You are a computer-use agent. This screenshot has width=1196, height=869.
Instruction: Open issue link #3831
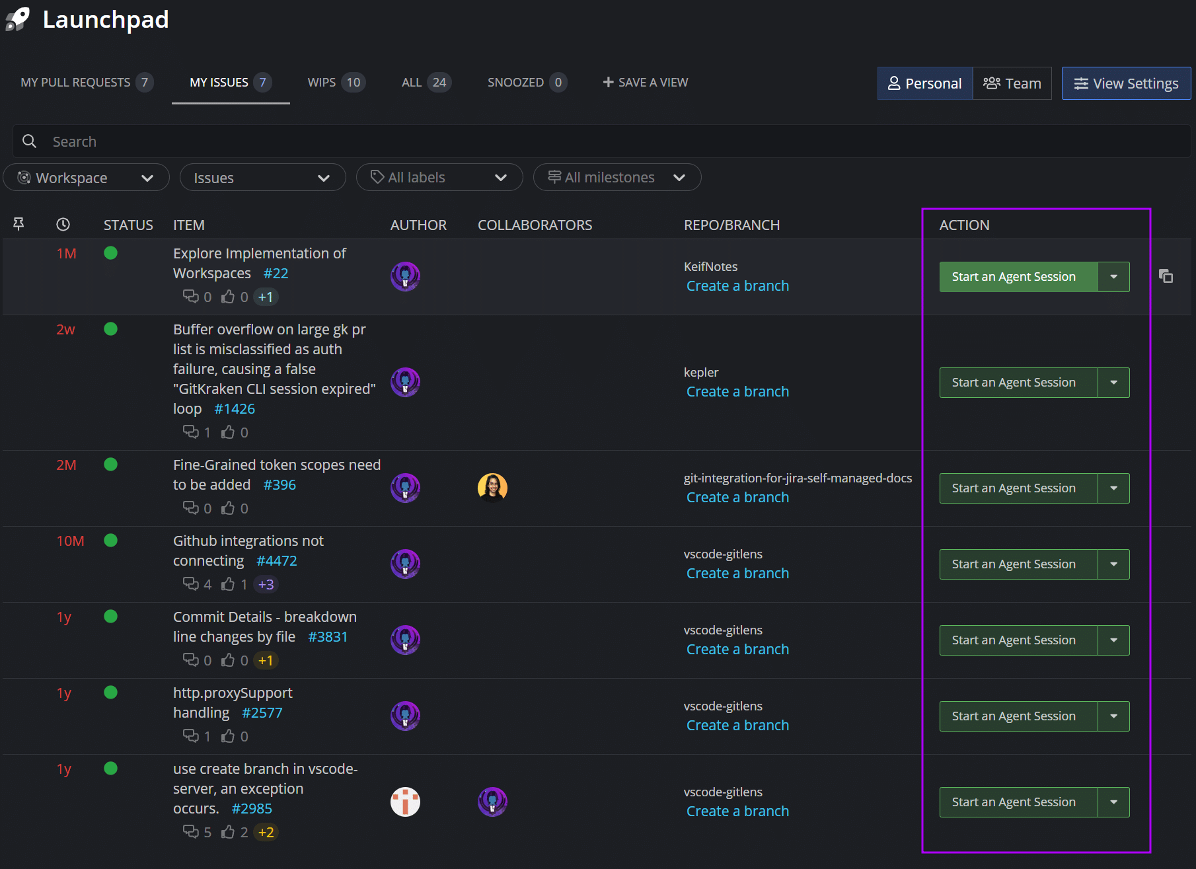tap(328, 637)
